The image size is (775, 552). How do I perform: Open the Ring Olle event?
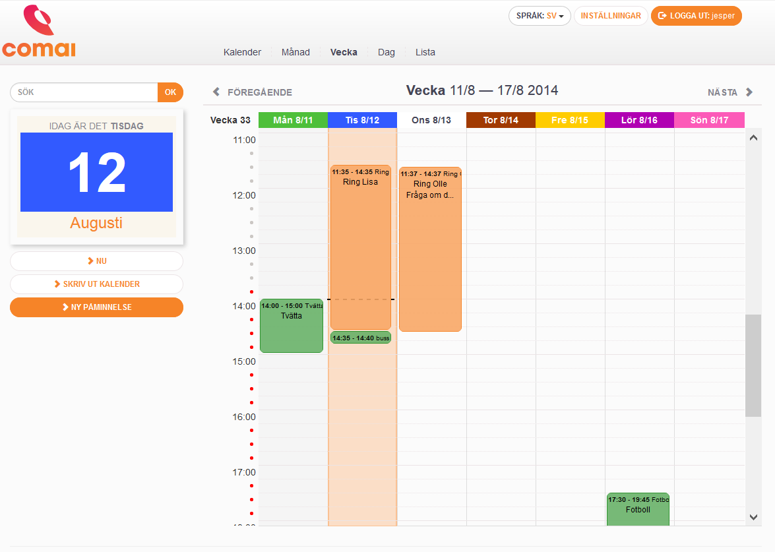click(430, 249)
